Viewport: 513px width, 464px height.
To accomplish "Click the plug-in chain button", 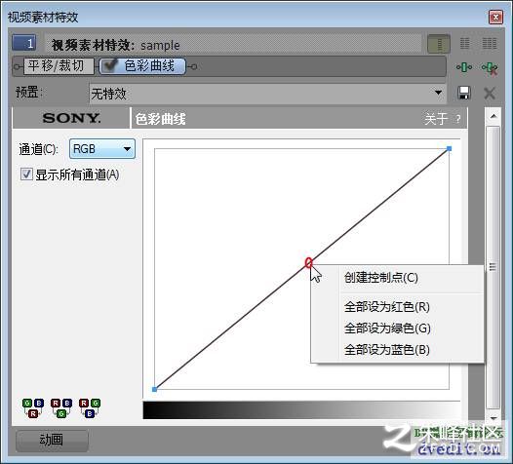I will pyautogui.click(x=464, y=67).
